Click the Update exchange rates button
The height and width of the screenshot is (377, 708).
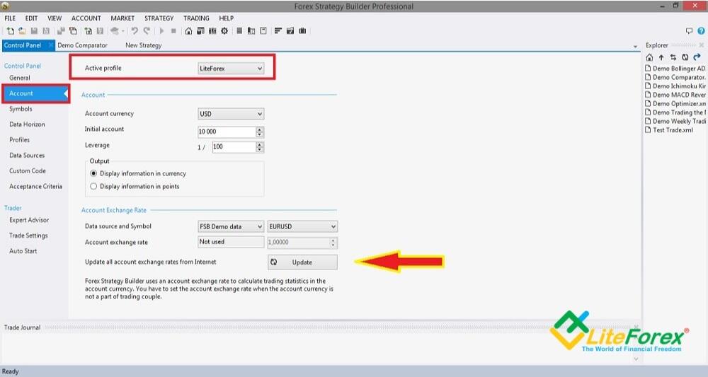click(x=302, y=262)
